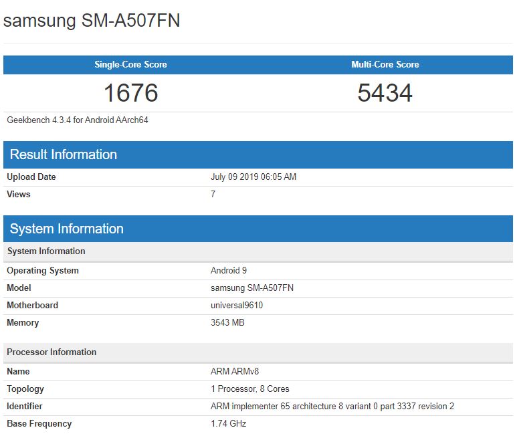
Task: Click the single-core score value 1676
Action: pyautogui.click(x=130, y=93)
